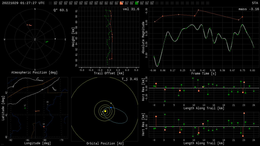The width and height of the screenshot is (260, 146).
Task: Click the vel 31.6 value
Action: [x=131, y=9]
